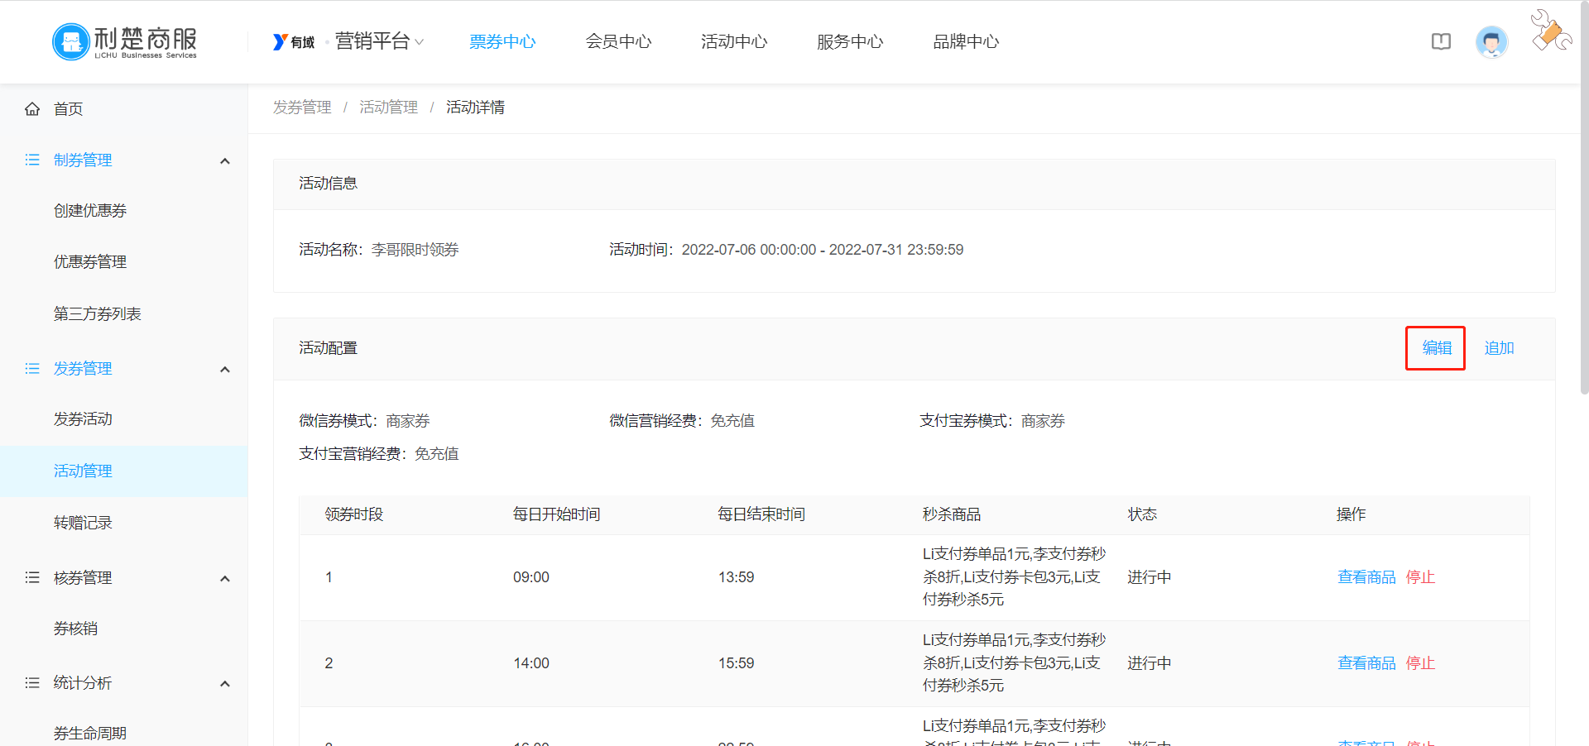Open the documentation book icon

tap(1441, 42)
